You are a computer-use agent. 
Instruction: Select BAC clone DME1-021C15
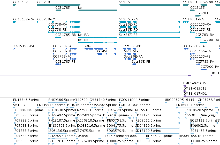(202, 86)
